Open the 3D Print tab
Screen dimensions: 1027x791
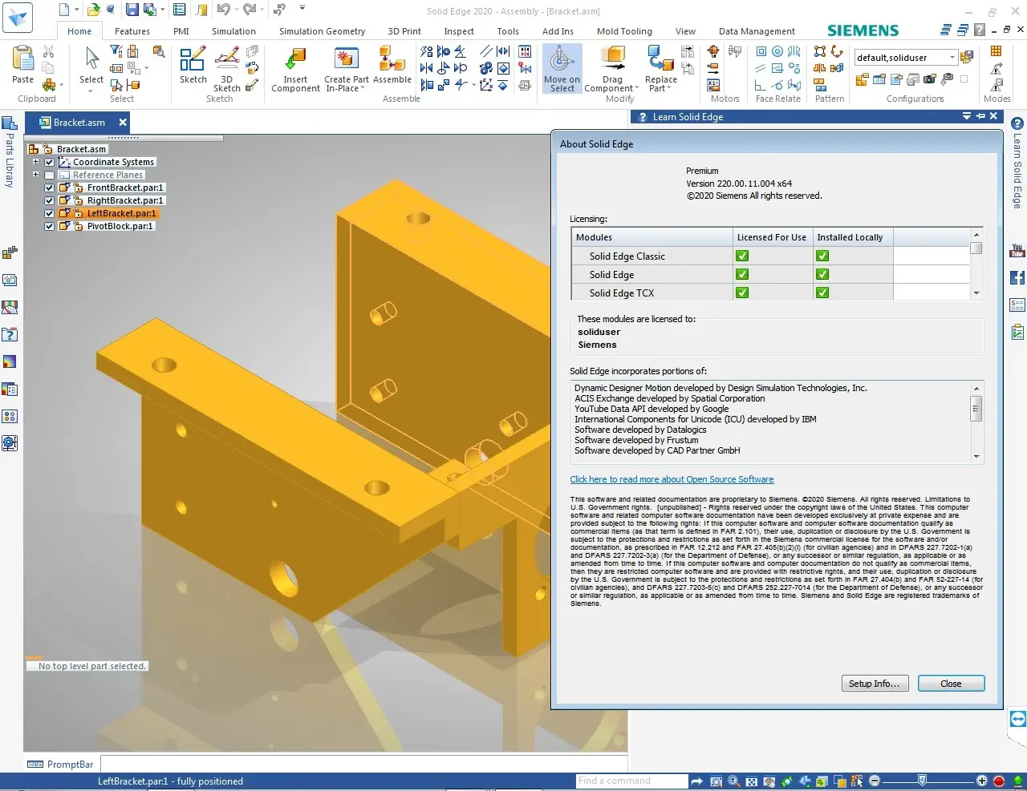click(x=404, y=31)
